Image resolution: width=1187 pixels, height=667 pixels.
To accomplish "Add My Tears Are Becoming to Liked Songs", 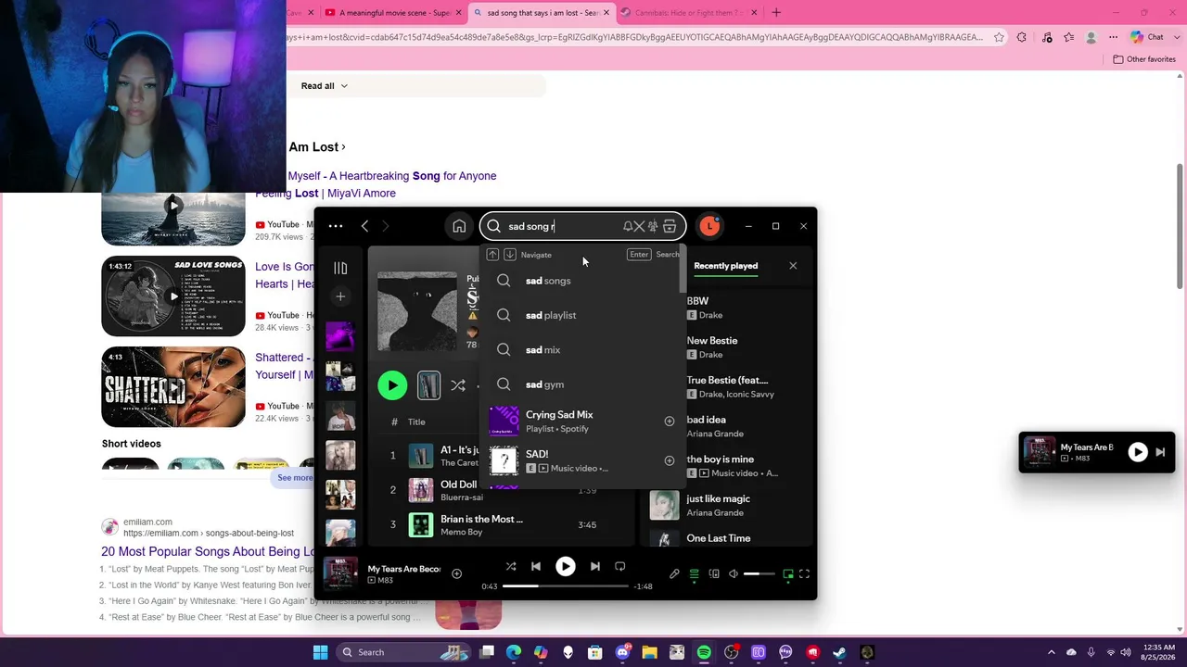I will click(456, 573).
